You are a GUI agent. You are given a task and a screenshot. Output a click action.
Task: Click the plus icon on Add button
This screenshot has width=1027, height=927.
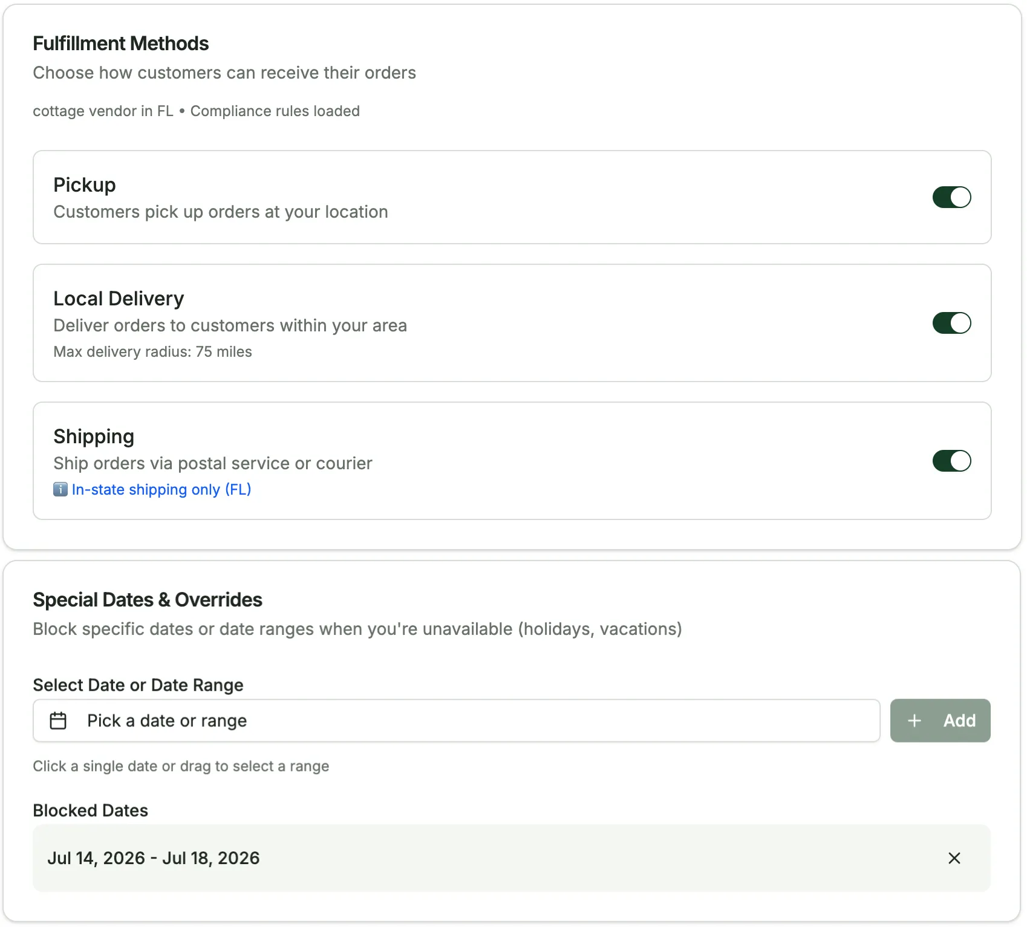[915, 721]
